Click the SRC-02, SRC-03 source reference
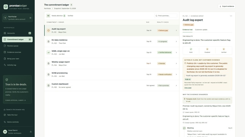This screenshot has width=245, height=137. coord(201,123)
